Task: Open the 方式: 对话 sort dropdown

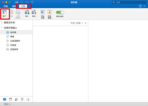Action: (77, 23)
